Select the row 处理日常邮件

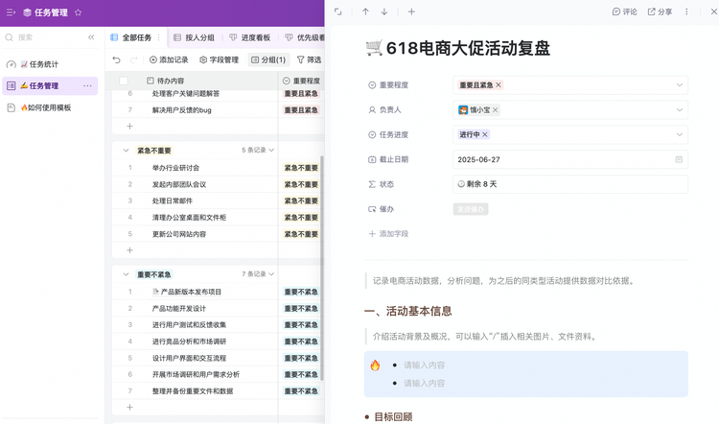point(173,201)
